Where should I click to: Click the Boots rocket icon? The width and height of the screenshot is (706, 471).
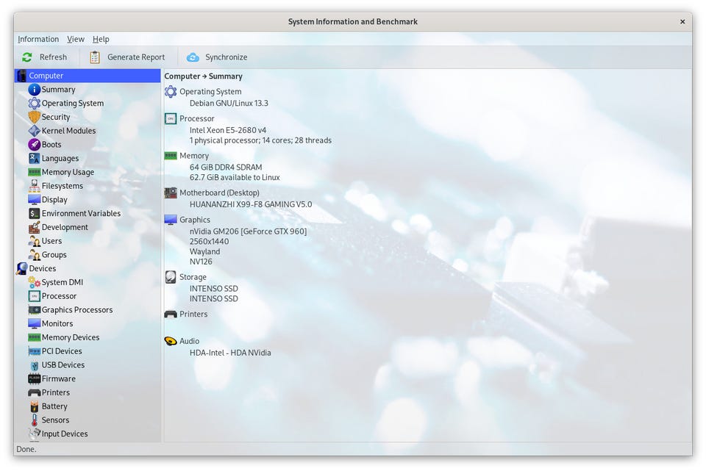35,145
